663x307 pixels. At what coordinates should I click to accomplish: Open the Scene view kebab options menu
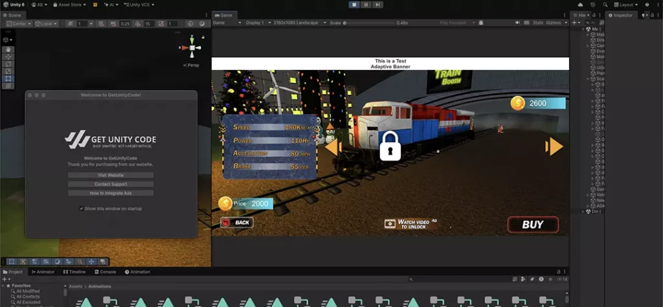(x=207, y=16)
